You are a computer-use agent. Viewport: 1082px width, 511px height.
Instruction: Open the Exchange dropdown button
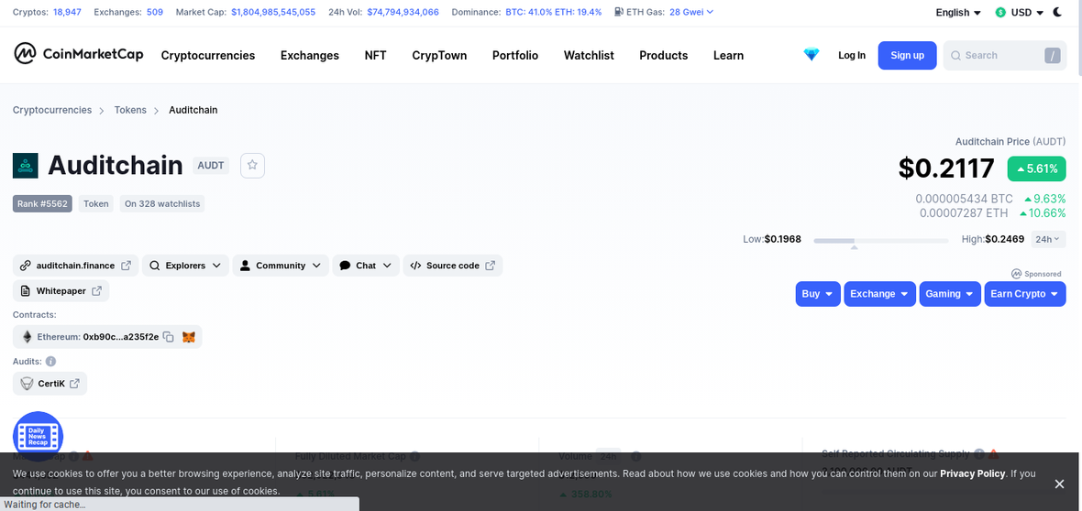click(880, 294)
